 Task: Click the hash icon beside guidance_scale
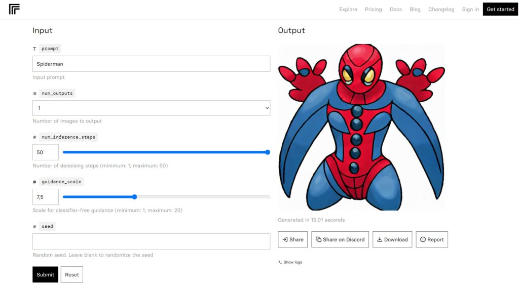(34, 182)
